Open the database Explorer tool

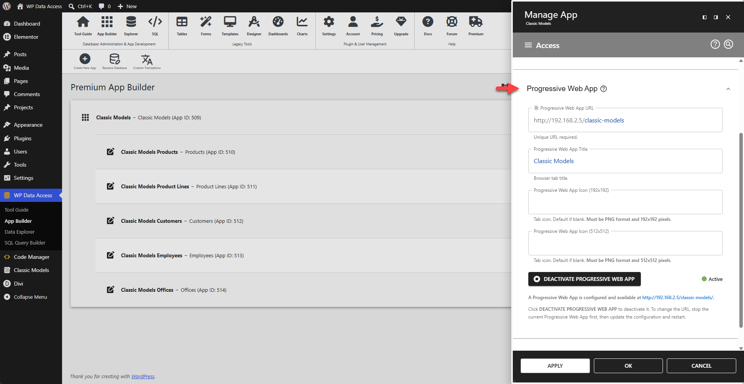click(131, 26)
